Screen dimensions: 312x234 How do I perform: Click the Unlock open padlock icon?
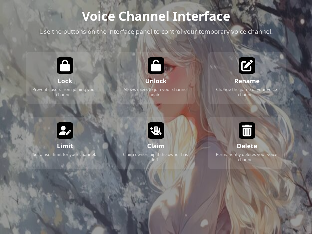(156, 66)
